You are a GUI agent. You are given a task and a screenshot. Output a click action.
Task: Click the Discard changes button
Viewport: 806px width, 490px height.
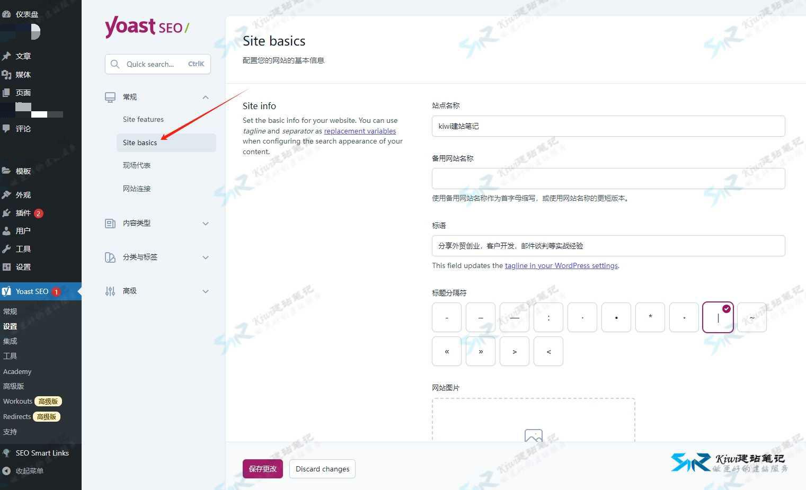pos(322,469)
